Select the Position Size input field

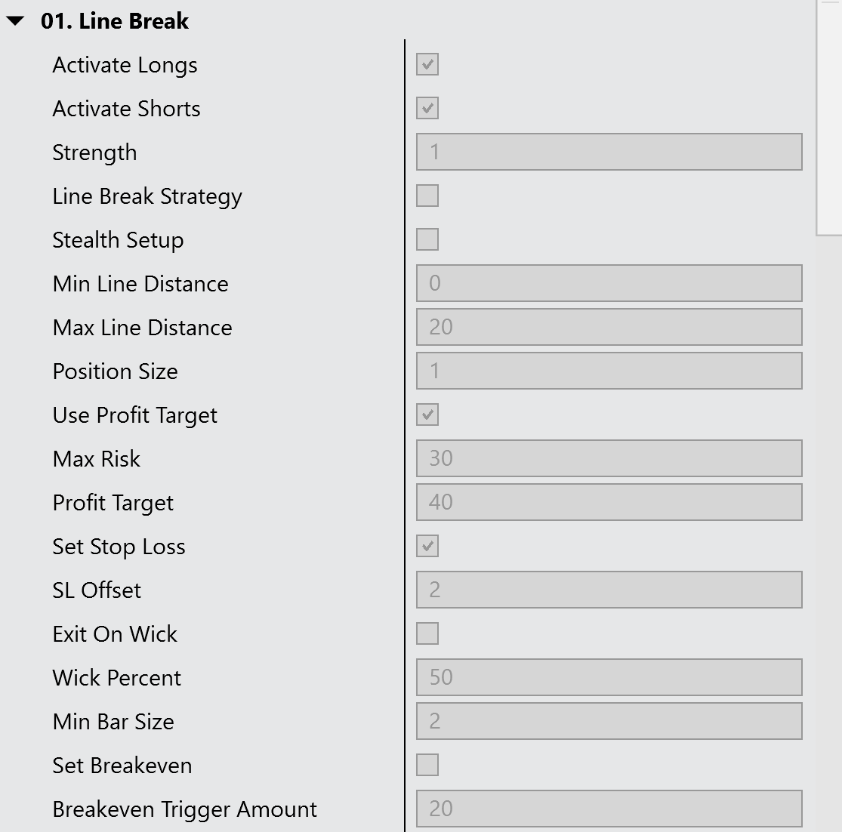point(609,371)
